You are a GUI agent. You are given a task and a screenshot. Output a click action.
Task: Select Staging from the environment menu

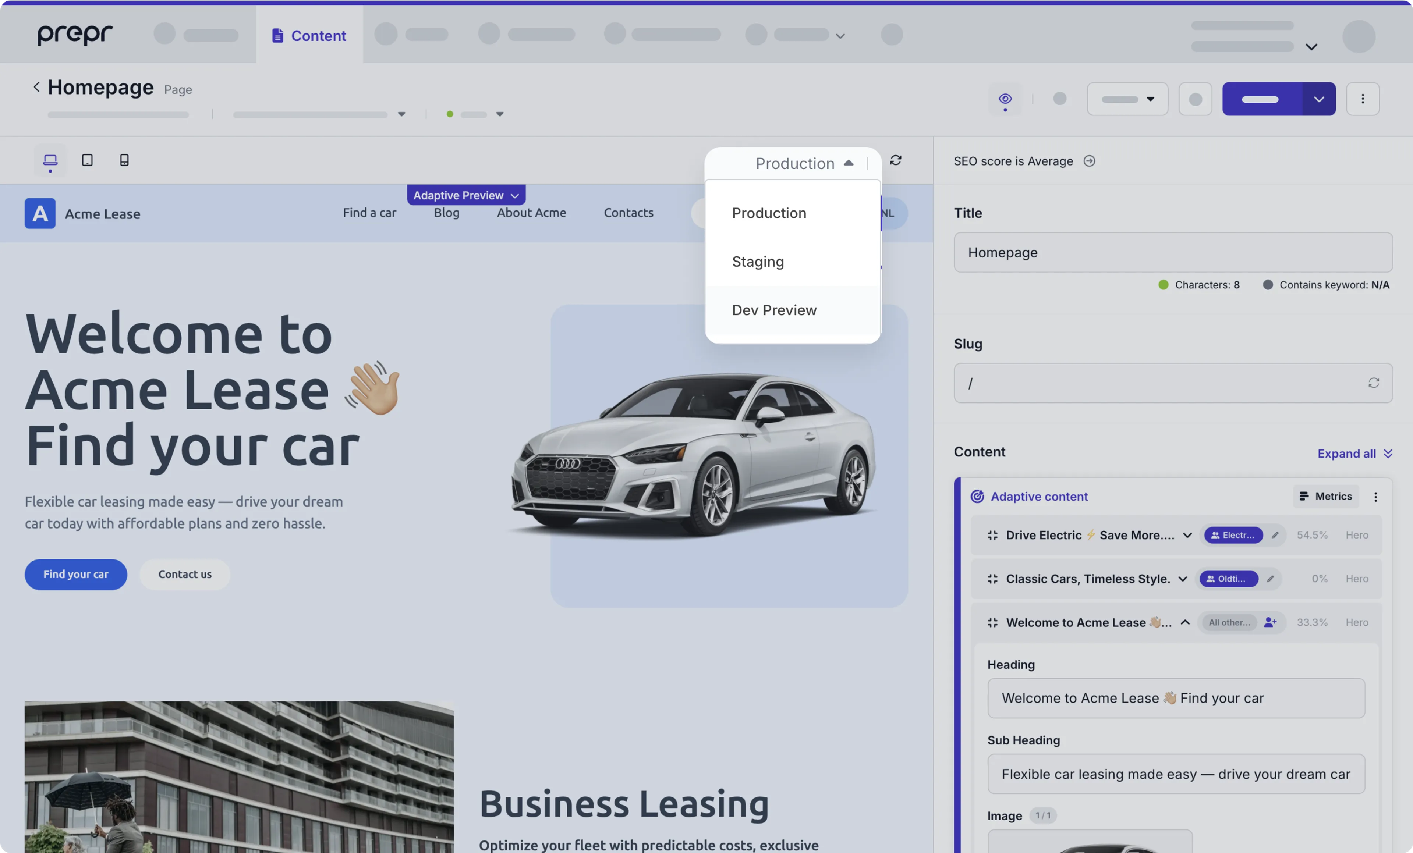tap(758, 262)
